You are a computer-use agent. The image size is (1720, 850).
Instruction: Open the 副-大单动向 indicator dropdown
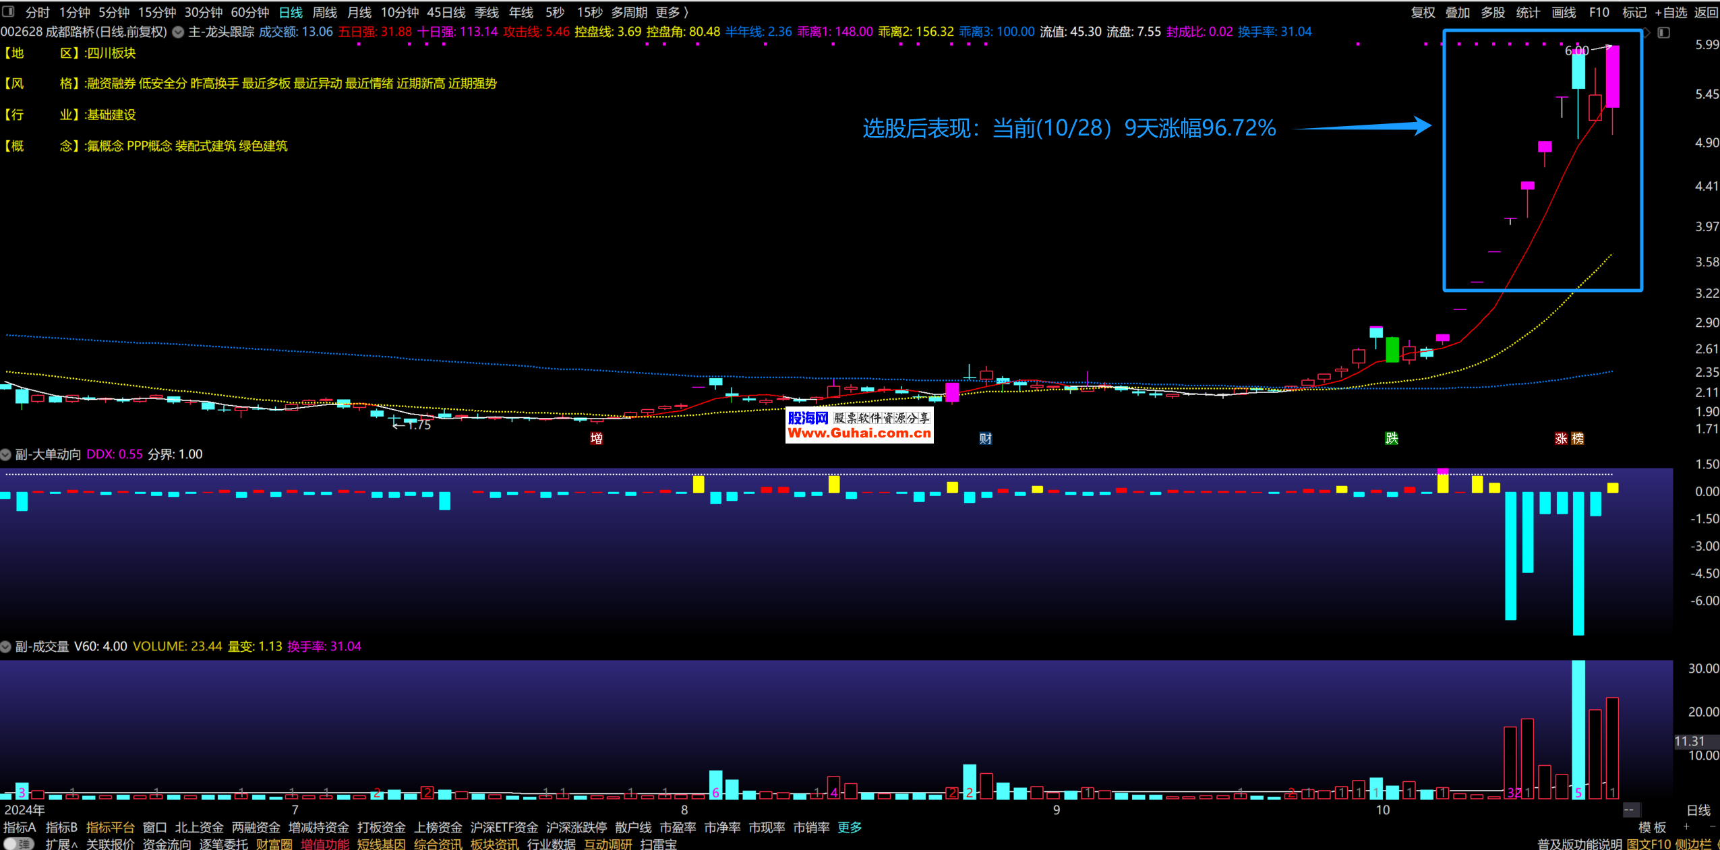[x=6, y=454]
